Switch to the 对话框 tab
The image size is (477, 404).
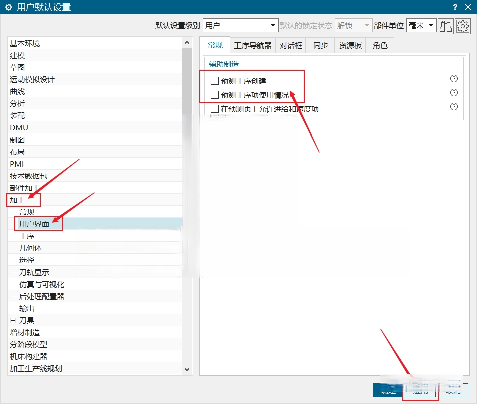click(291, 45)
